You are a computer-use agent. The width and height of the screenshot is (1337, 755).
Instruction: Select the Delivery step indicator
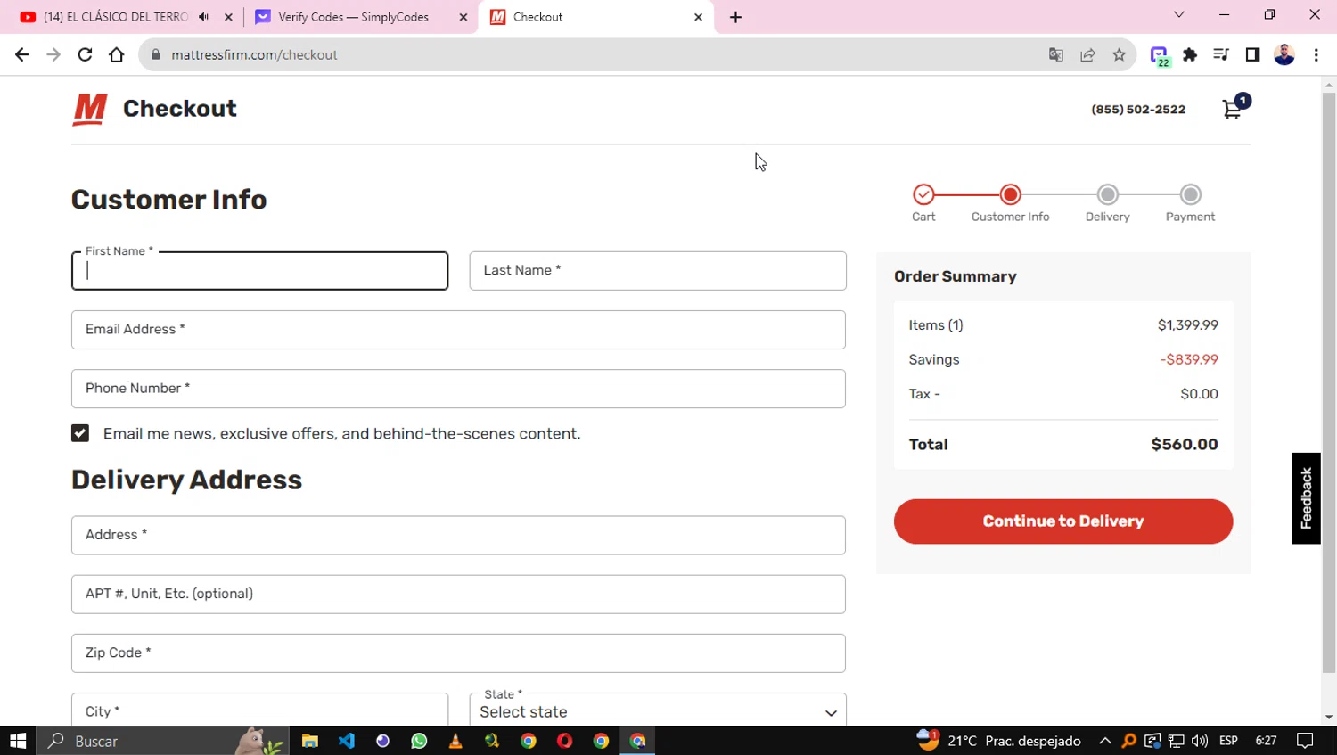tap(1108, 194)
